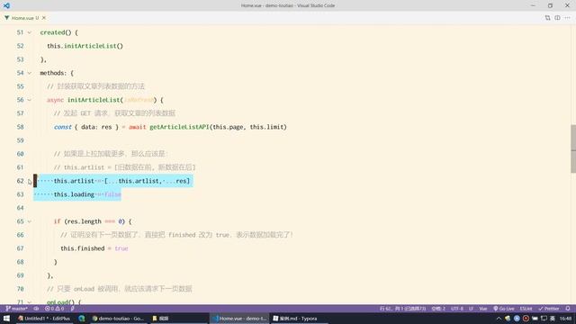The width and height of the screenshot is (576, 324).
Task: Click the blue circle tray icon
Action: 517,319
